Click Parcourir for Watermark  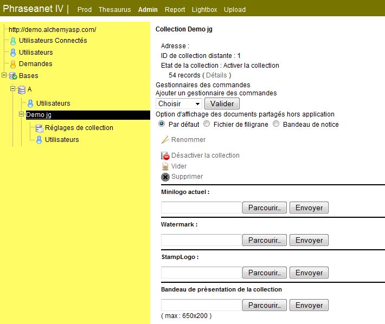point(265,240)
